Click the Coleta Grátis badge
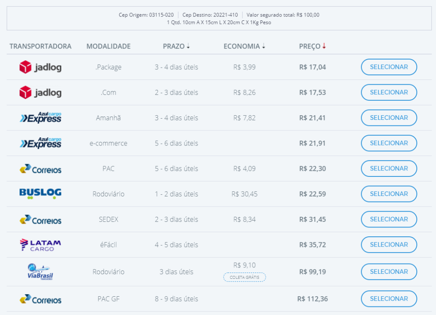 pyautogui.click(x=244, y=278)
